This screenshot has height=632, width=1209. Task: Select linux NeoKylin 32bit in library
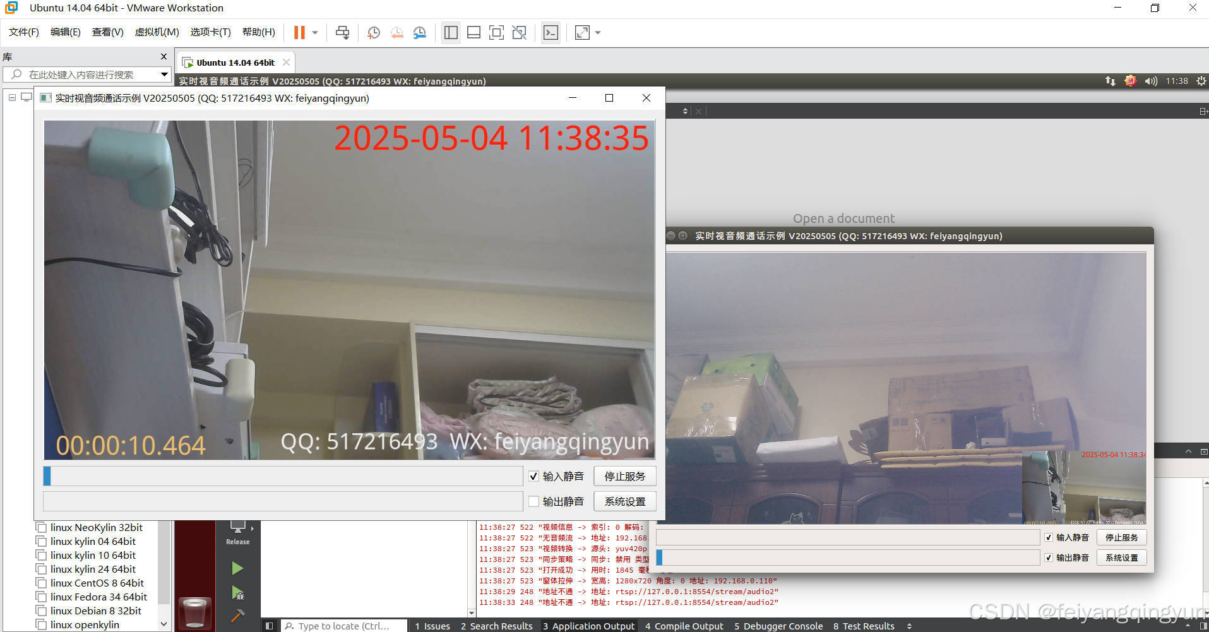[96, 527]
